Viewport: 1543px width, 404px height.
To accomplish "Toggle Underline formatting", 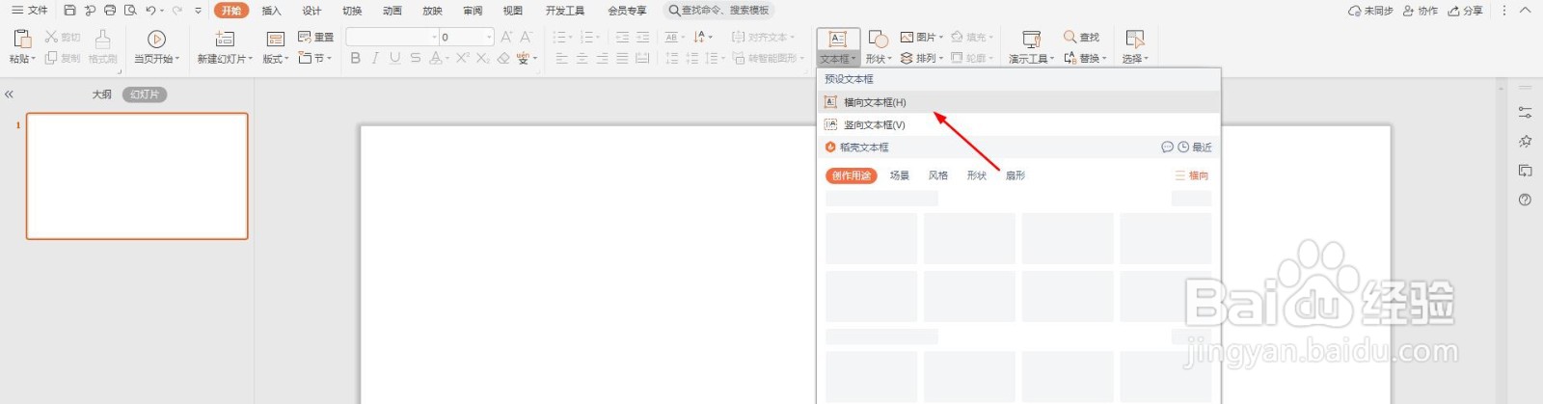I will [x=395, y=58].
